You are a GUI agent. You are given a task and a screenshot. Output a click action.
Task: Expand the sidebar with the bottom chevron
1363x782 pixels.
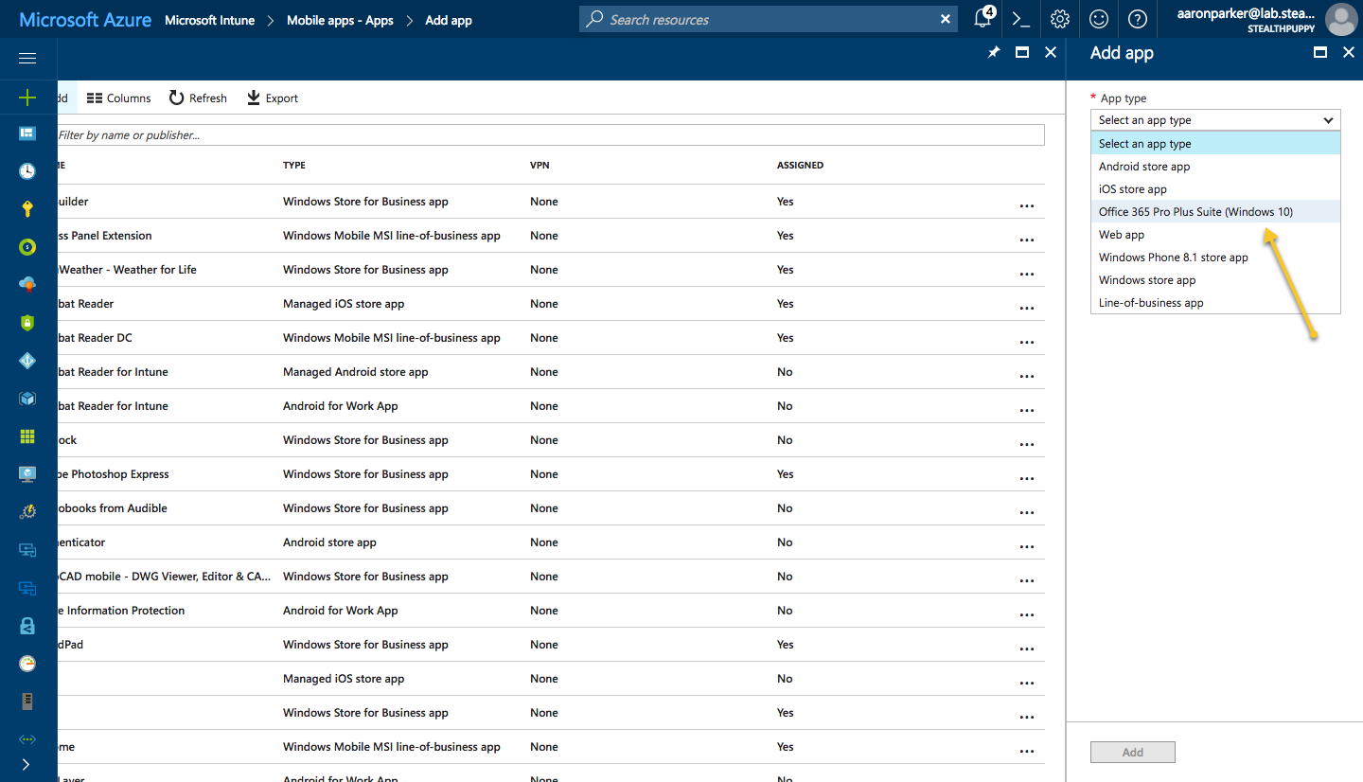coord(26,764)
